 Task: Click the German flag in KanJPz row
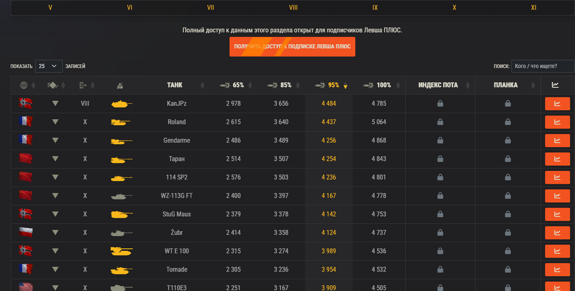tap(26, 104)
